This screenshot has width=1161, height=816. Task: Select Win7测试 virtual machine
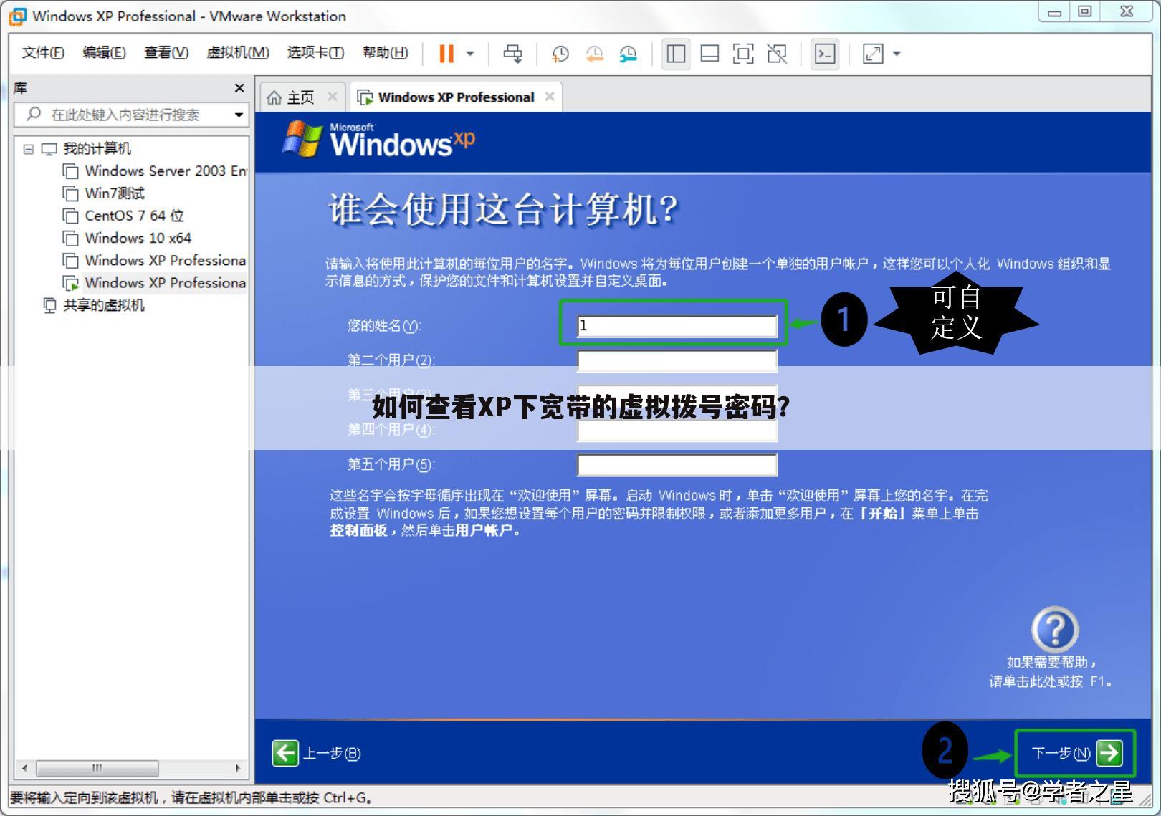(x=104, y=193)
